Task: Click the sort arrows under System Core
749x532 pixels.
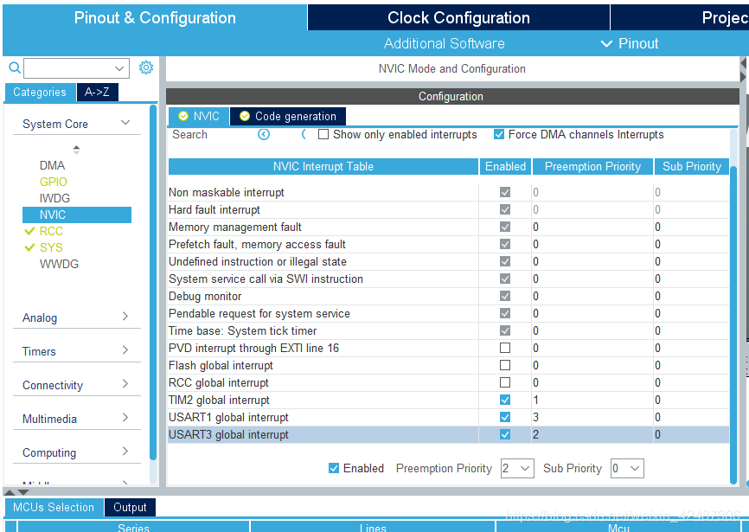Action: (76, 149)
